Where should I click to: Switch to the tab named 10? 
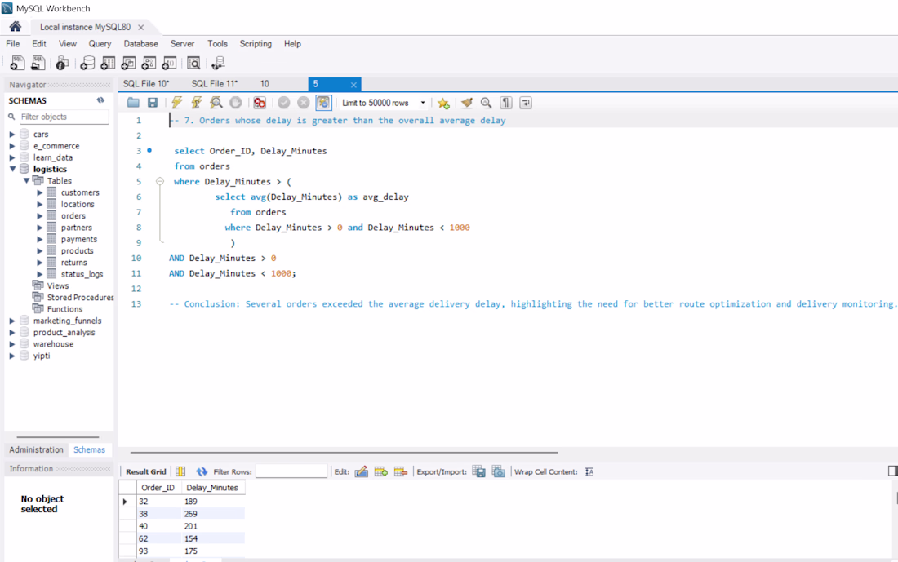click(265, 83)
